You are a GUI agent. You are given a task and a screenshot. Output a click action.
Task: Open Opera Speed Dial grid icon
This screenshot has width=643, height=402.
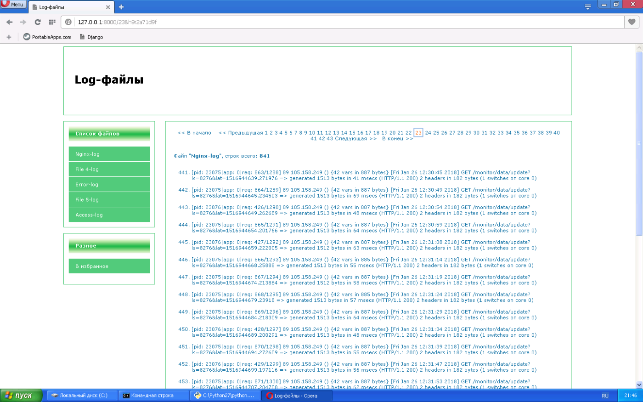click(x=52, y=22)
